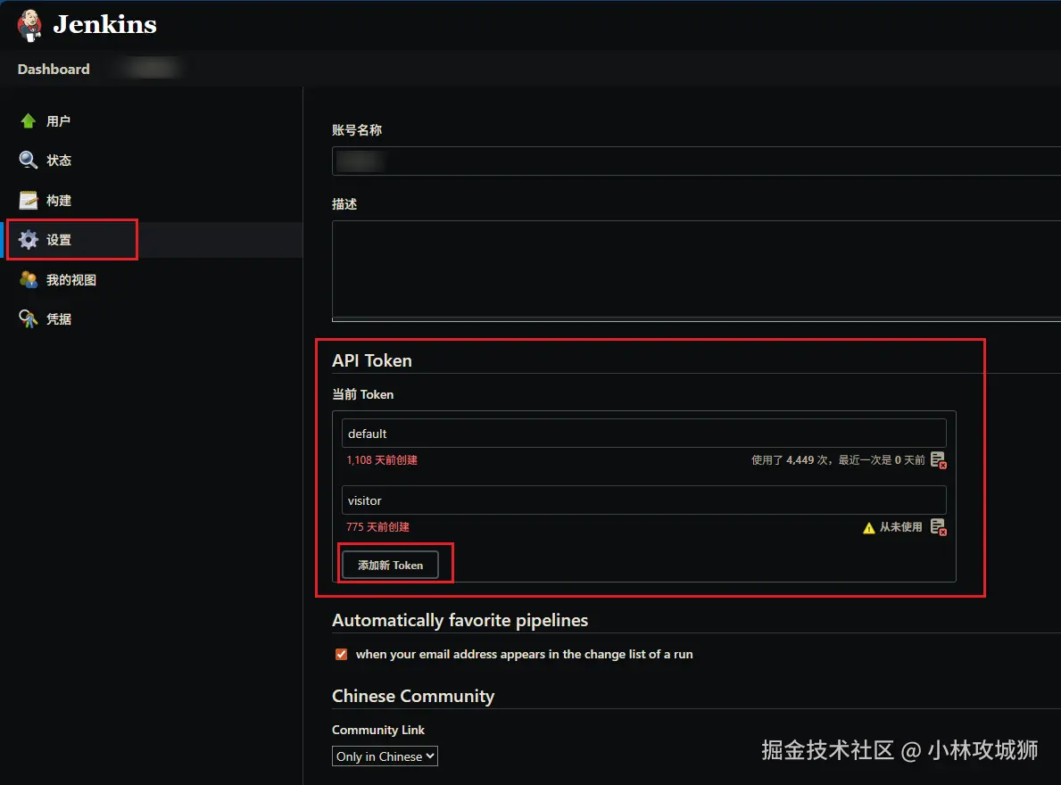Click the 添加新 Token button
Screen dimensions: 1061x785
click(x=391, y=566)
